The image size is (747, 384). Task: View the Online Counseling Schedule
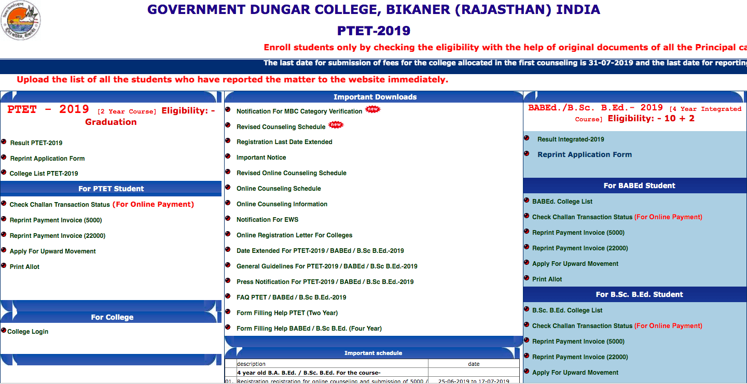(279, 189)
